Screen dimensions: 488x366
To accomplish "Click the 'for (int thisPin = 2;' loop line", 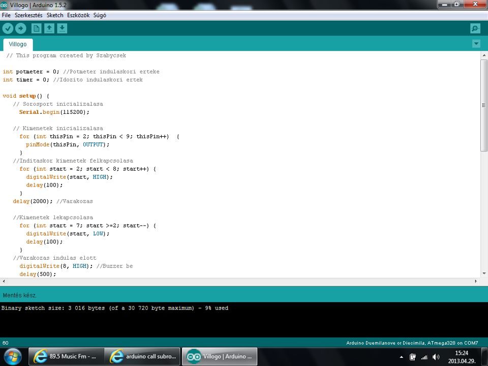I will tap(99, 136).
